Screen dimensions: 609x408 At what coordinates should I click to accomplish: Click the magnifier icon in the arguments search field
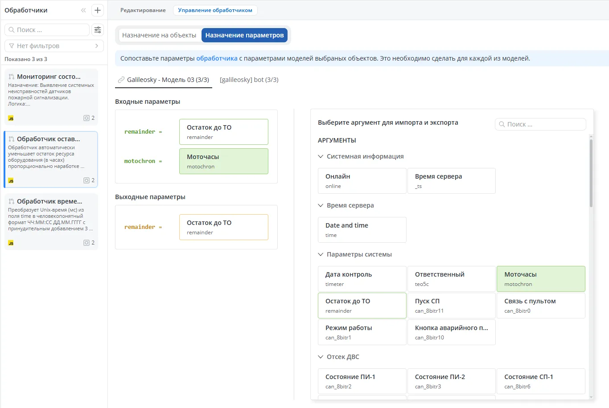click(x=502, y=124)
